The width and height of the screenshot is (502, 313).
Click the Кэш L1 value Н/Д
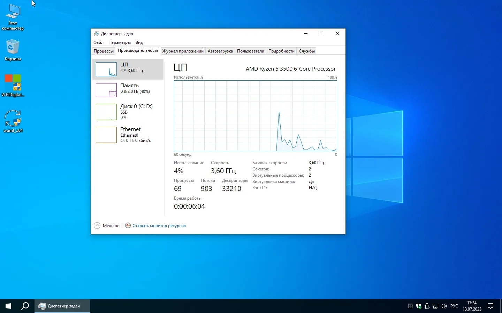tap(313, 188)
